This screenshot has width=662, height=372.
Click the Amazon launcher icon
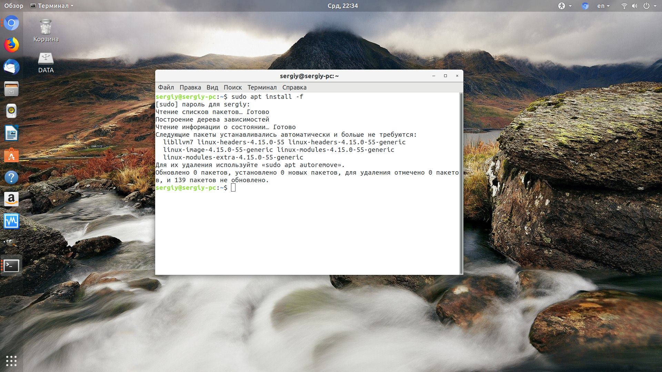[x=11, y=199]
